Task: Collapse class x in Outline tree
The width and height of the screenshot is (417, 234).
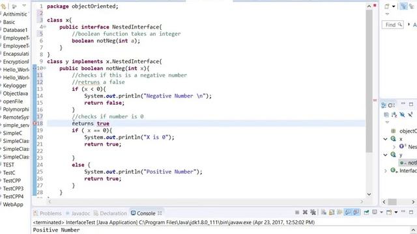Action: click(385, 138)
